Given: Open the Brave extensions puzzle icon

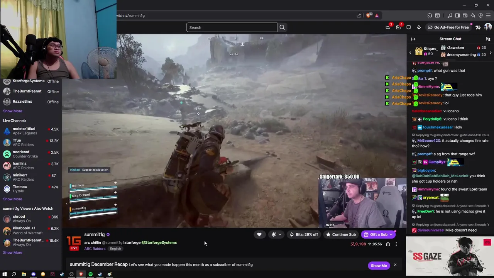Looking at the screenshot, I should coord(430,15).
